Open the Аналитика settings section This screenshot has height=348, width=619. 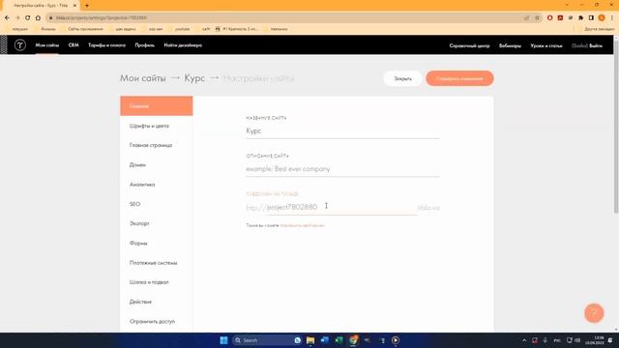coord(142,185)
